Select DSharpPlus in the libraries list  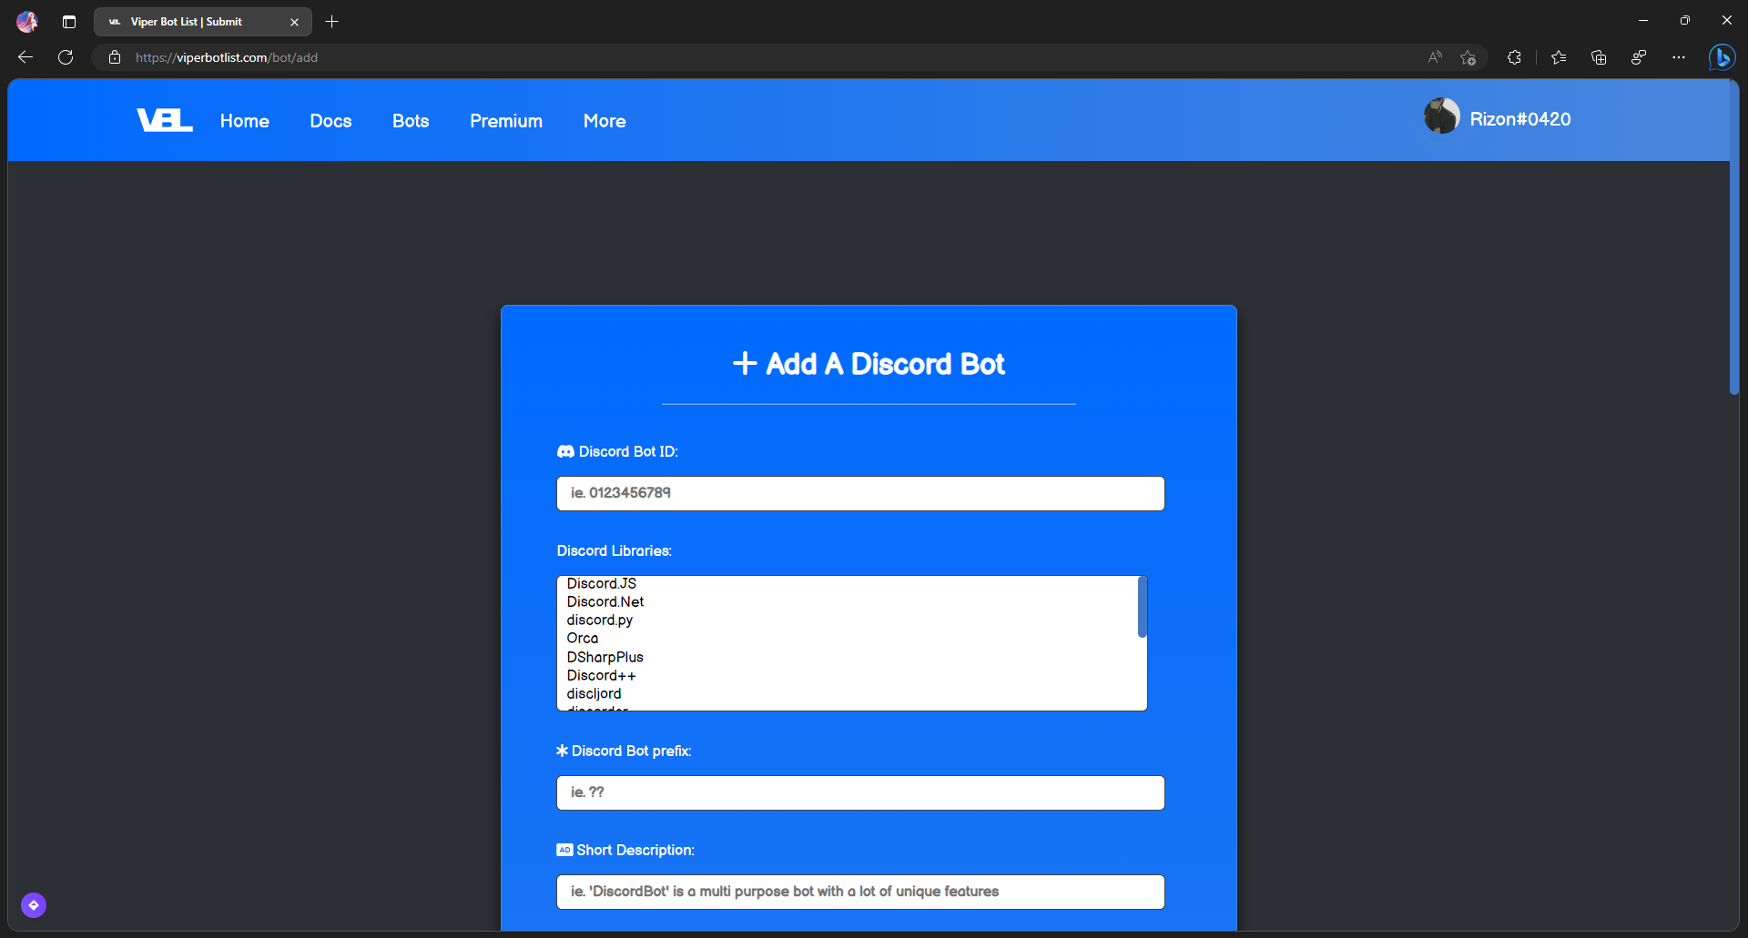[x=605, y=657]
